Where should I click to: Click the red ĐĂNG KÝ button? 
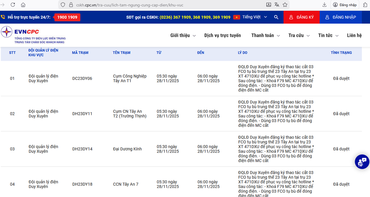[x=301, y=17]
